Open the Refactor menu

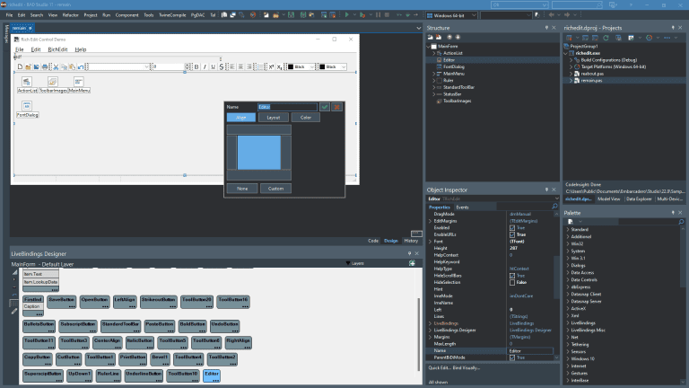coord(70,15)
